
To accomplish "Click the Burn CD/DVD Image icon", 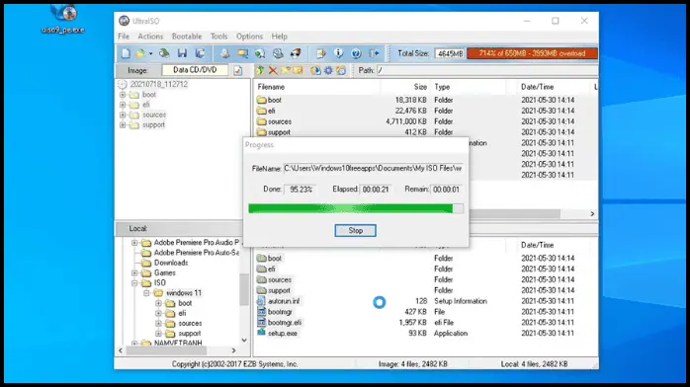I will coord(296,53).
